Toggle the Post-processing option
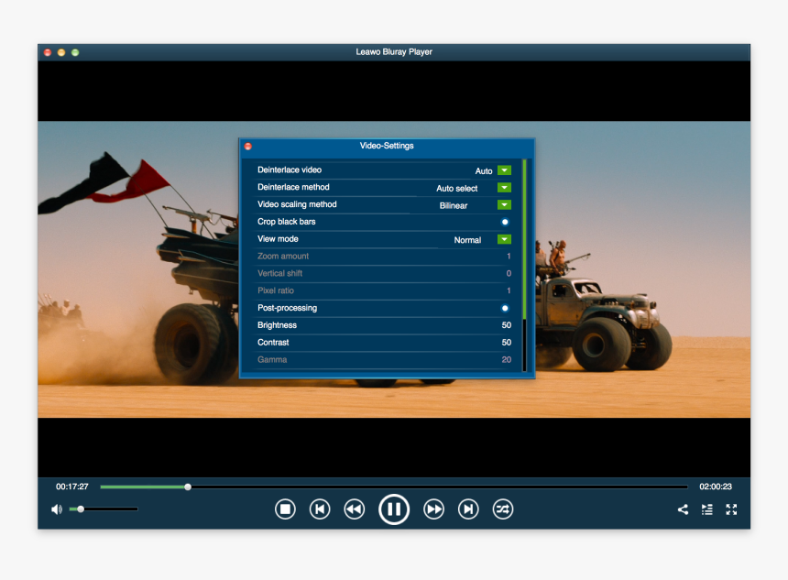788x580 pixels. click(505, 308)
